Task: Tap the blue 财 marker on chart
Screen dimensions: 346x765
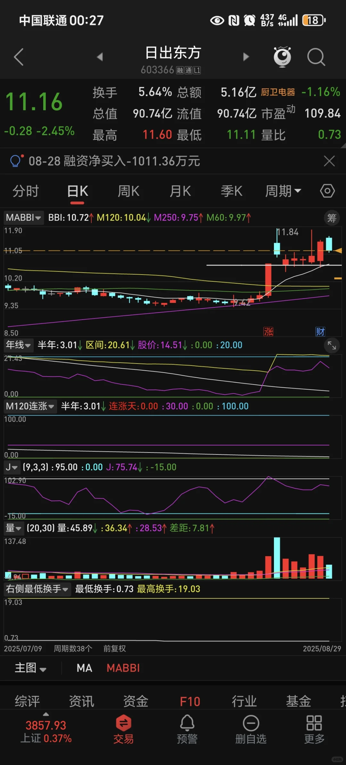Action: coord(320,331)
